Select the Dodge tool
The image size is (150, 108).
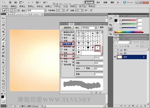pos(3,63)
